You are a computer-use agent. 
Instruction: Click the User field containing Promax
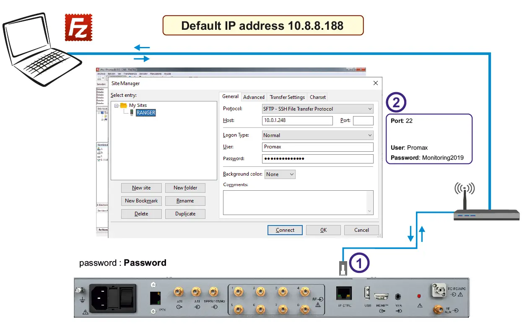click(x=317, y=147)
